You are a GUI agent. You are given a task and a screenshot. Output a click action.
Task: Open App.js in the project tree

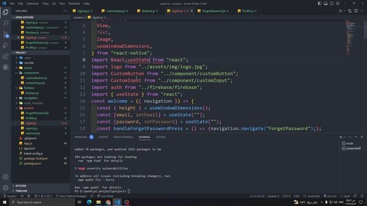click(28, 144)
